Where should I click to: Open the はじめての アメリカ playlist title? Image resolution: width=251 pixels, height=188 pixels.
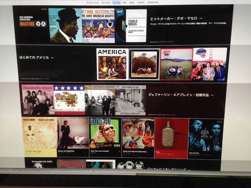coord(34,57)
